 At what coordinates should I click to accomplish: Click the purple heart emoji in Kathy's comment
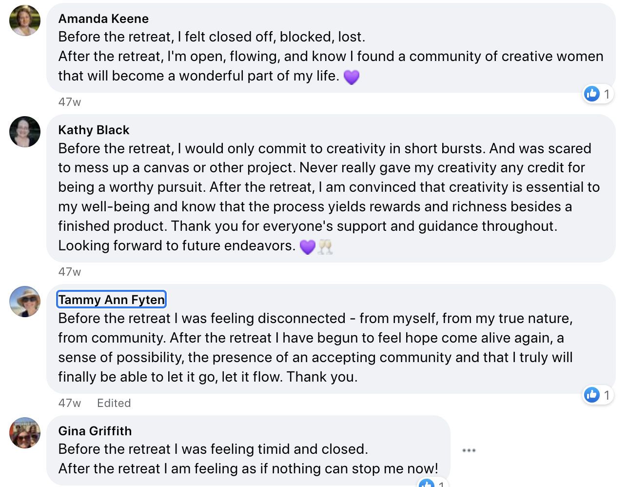click(307, 246)
